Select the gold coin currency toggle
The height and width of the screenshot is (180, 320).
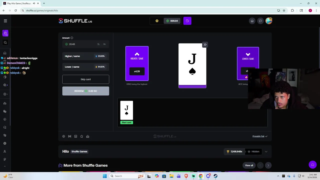pos(157,21)
